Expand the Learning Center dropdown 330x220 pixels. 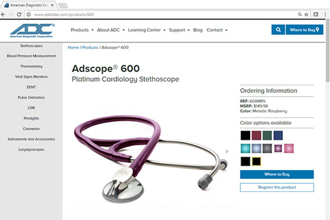(x=147, y=30)
